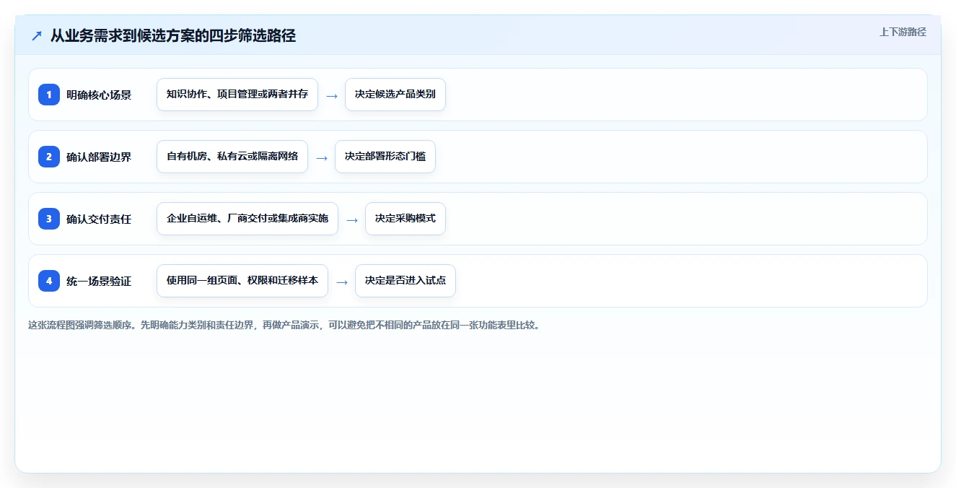Click the arrow before 决定候选产品类别
This screenshot has width=956, height=488.
click(x=332, y=95)
